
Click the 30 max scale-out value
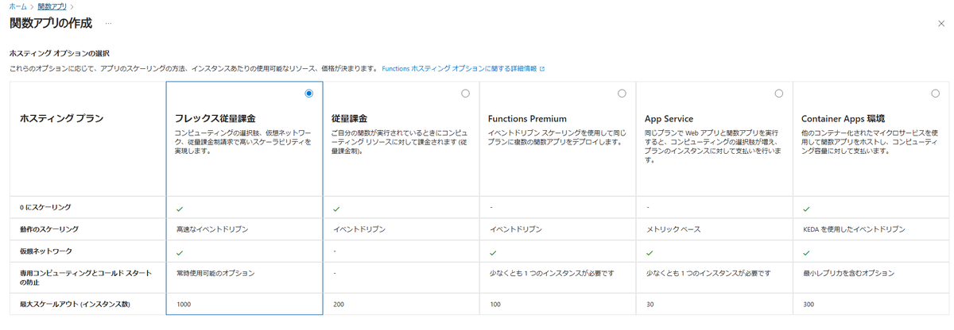[650, 304]
